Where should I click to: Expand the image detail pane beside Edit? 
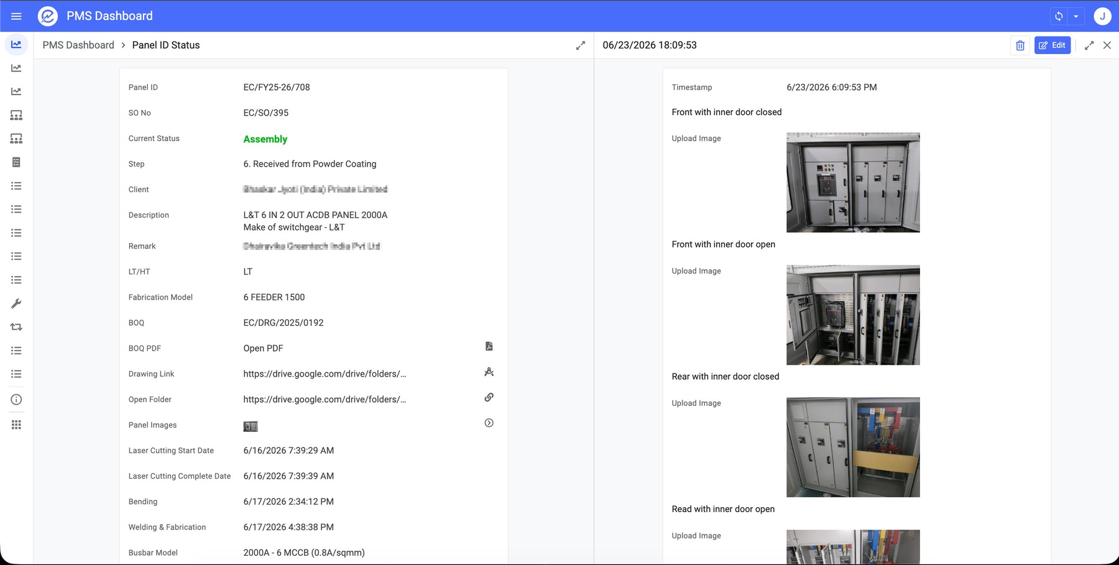pyautogui.click(x=1089, y=45)
